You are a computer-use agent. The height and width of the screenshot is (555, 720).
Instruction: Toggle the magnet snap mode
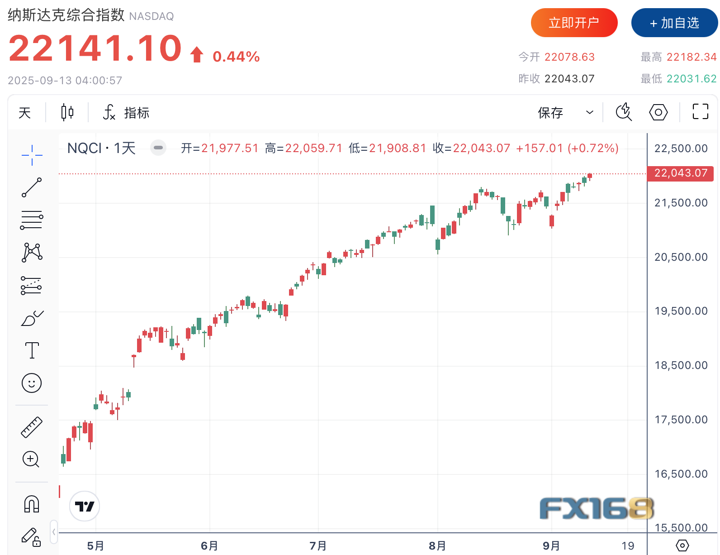[32, 503]
